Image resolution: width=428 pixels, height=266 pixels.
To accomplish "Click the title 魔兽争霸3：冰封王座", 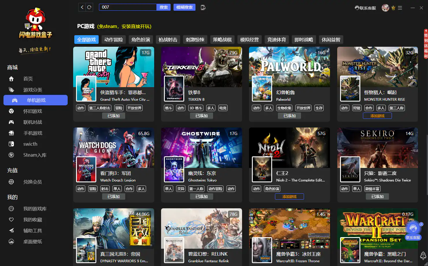I will point(298,254).
